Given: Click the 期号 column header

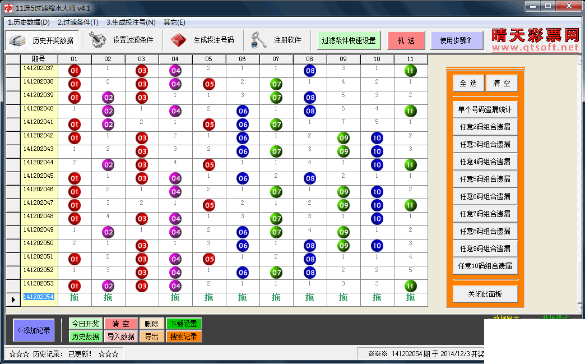Looking at the screenshot, I should [x=39, y=59].
